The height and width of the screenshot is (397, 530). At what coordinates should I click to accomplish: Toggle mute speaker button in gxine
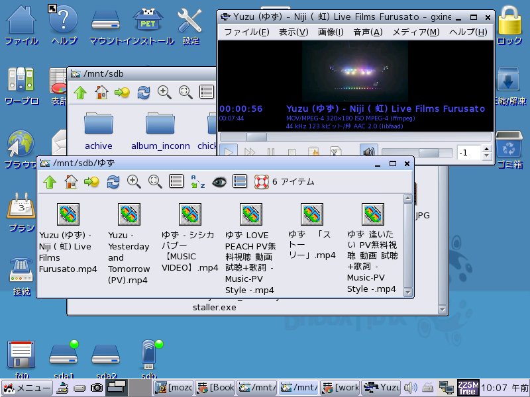click(x=369, y=152)
